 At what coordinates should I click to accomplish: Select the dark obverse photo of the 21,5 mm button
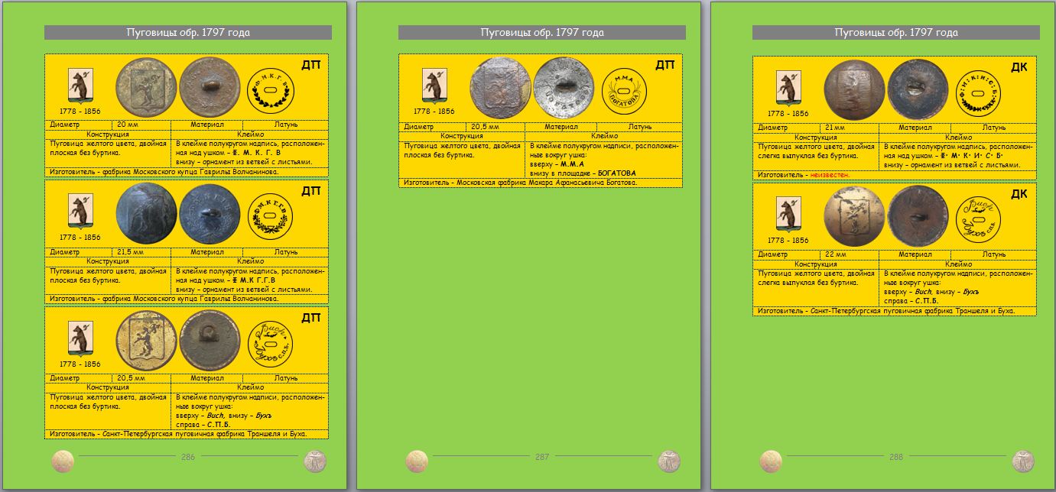[146, 214]
